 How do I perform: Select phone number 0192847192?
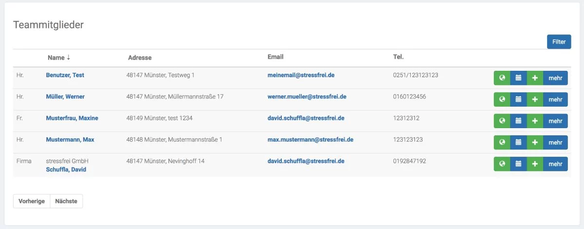tap(409, 161)
